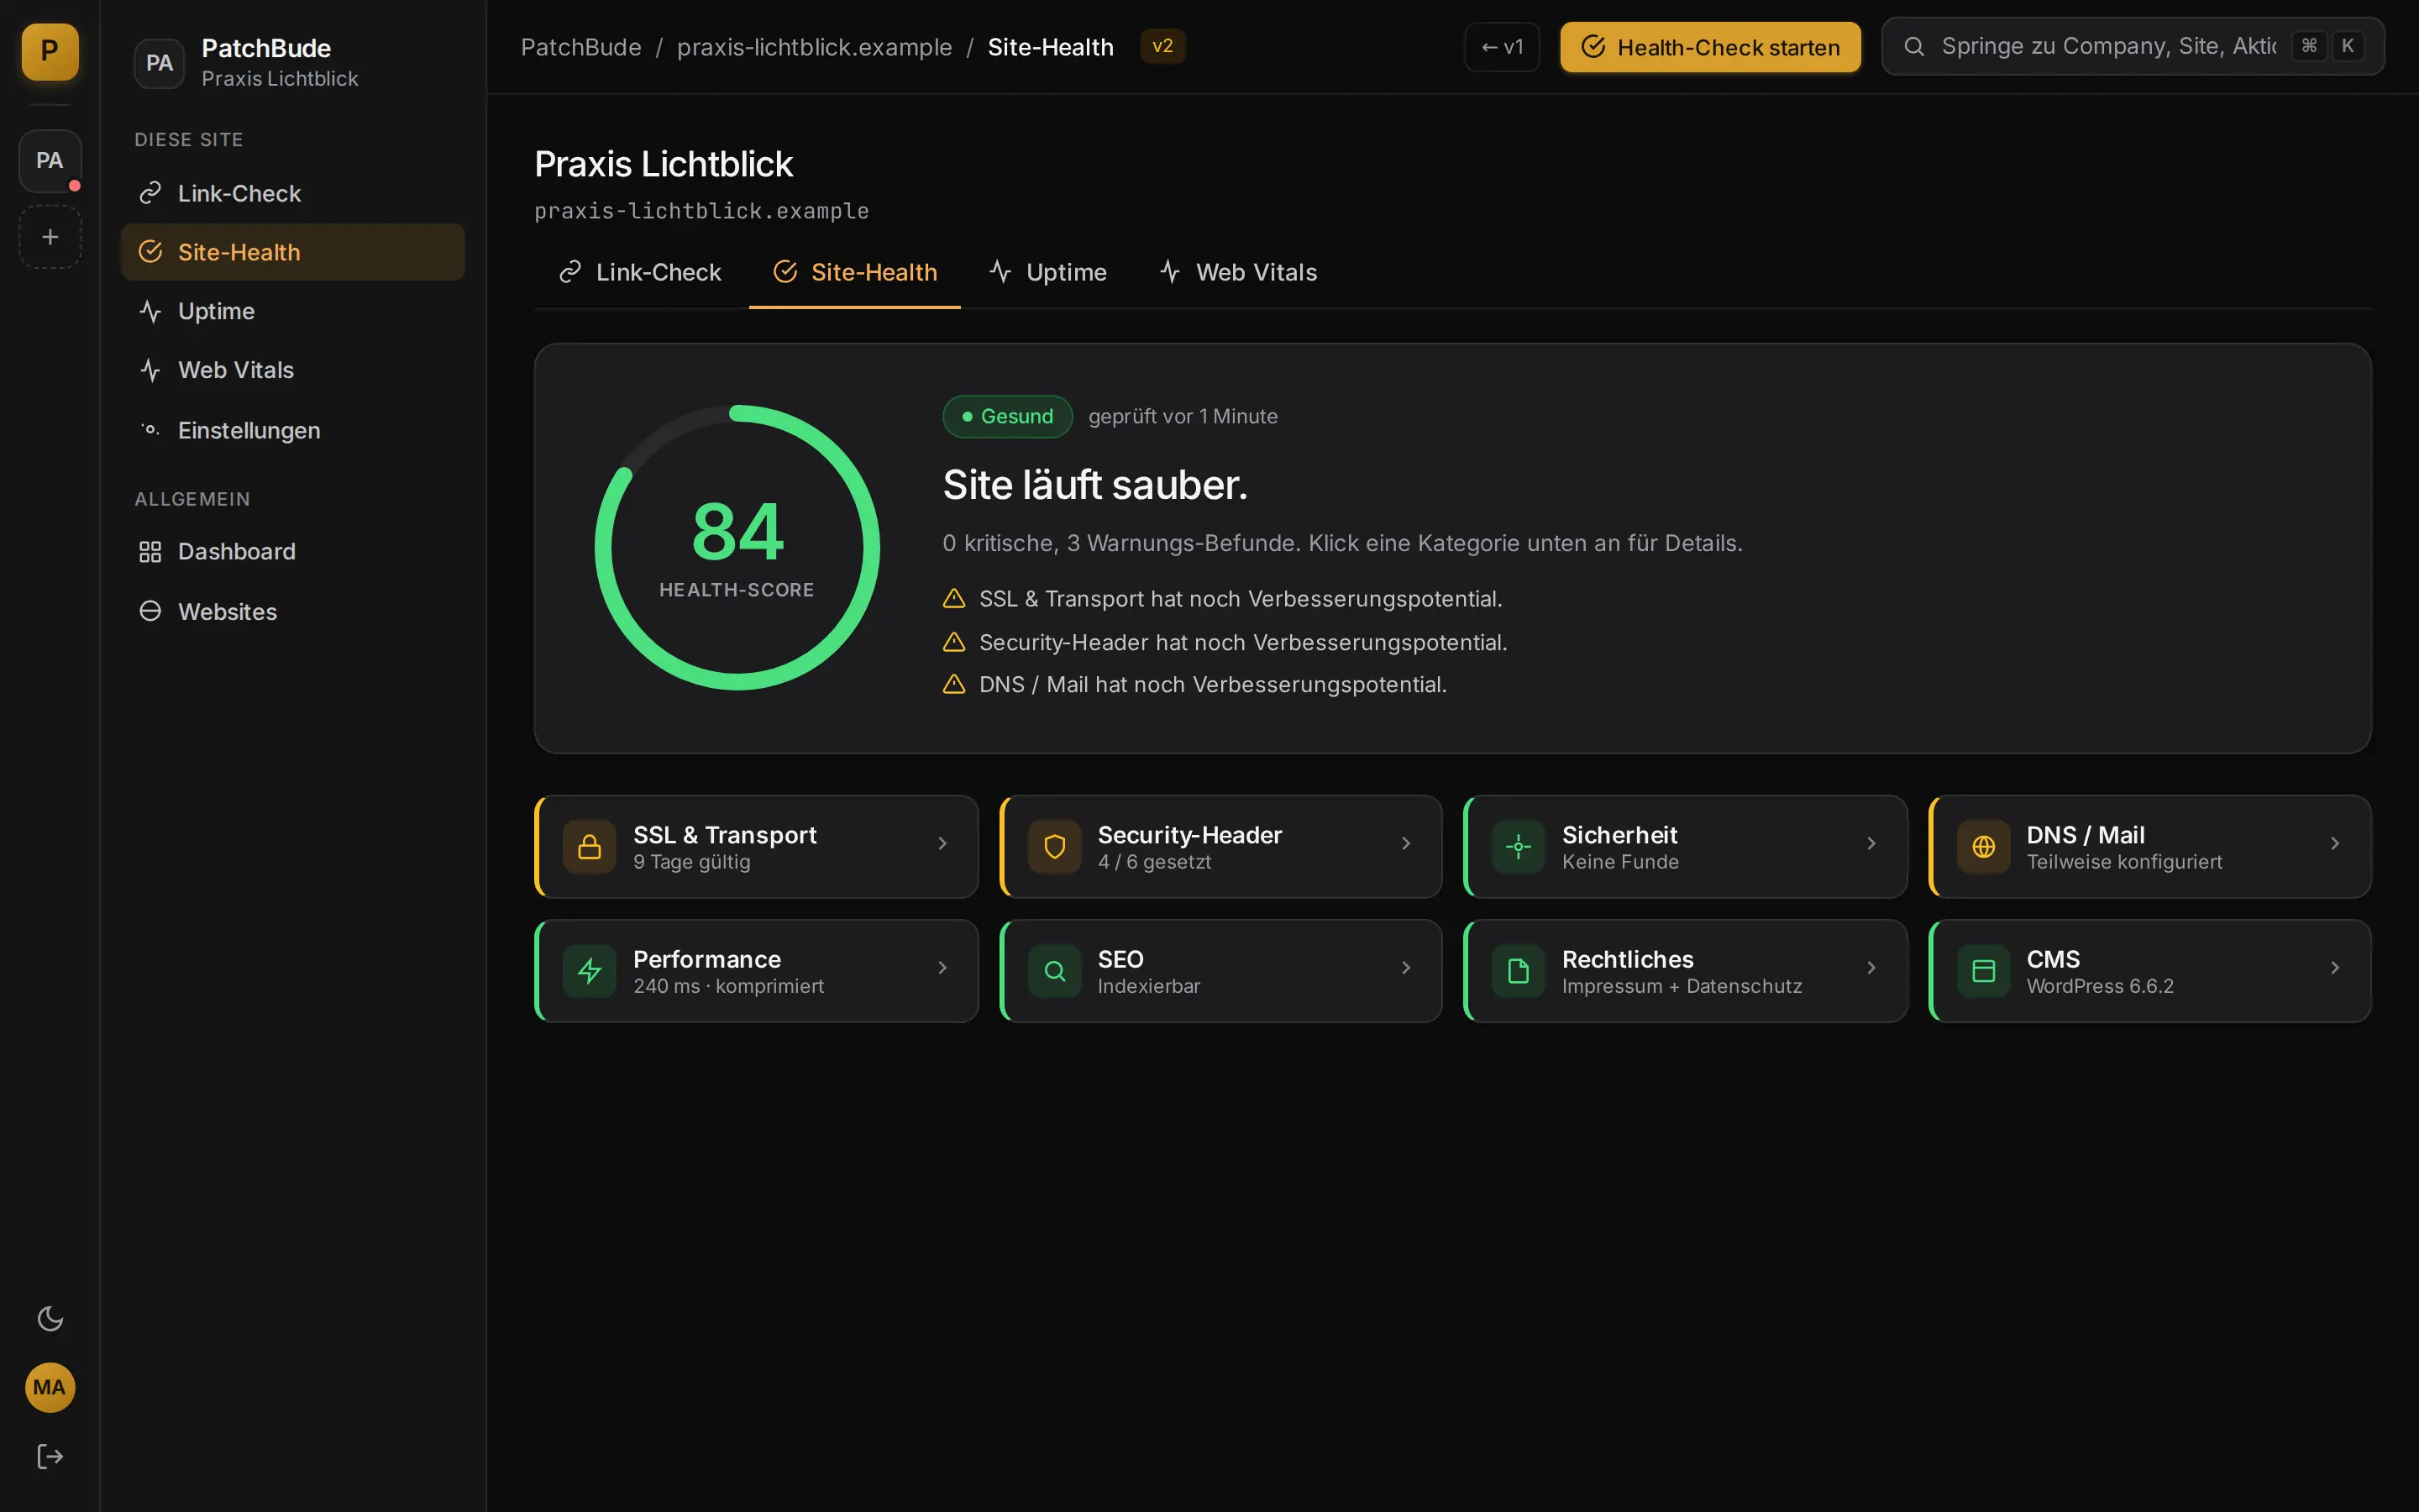The height and width of the screenshot is (1512, 2419).
Task: Expand Rechtliches card chevron
Action: tap(1871, 968)
